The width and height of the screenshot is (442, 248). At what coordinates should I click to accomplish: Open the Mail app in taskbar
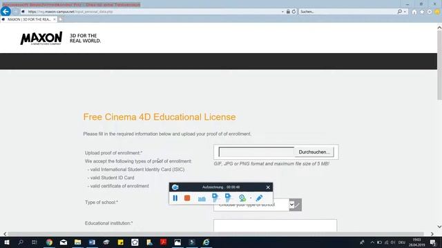pos(64,242)
